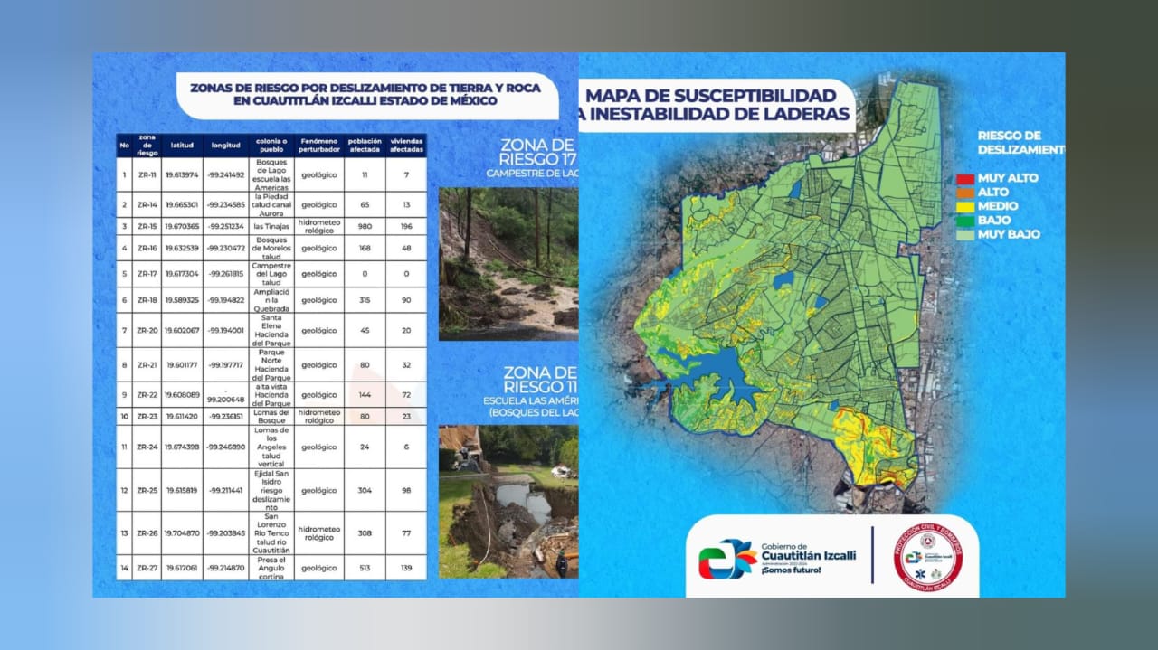Screen dimensions: 1158x650
Task: Click the orange ALTO legend swatch
Action: click(965, 192)
